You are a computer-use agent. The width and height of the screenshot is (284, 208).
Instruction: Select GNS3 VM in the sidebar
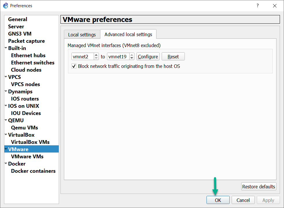20,34
